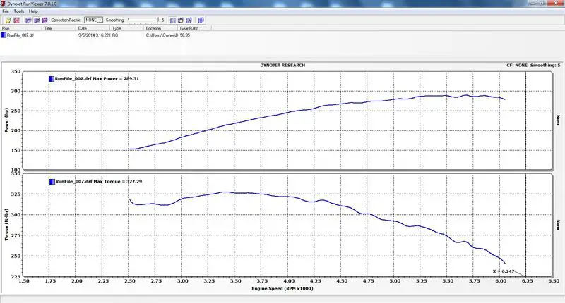This screenshot has height=303, width=565.
Task: Click the middle dark circular toolbar icon
Action: [x=181, y=20]
